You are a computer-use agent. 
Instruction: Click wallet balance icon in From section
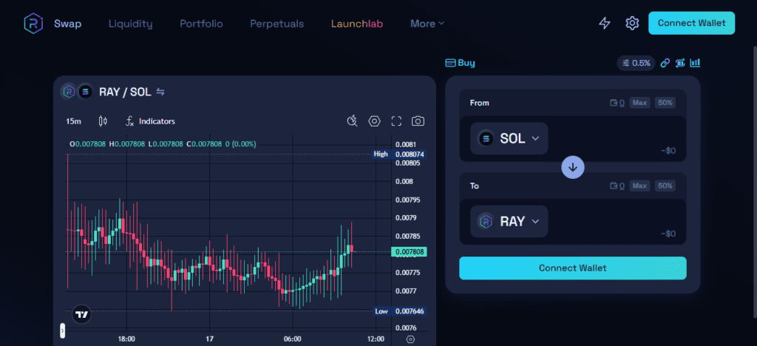614,103
